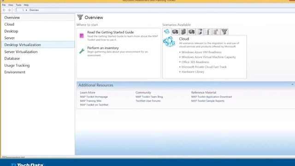
Task: Select the Usage Tracking scenario tab icon
Action: coord(216,32)
